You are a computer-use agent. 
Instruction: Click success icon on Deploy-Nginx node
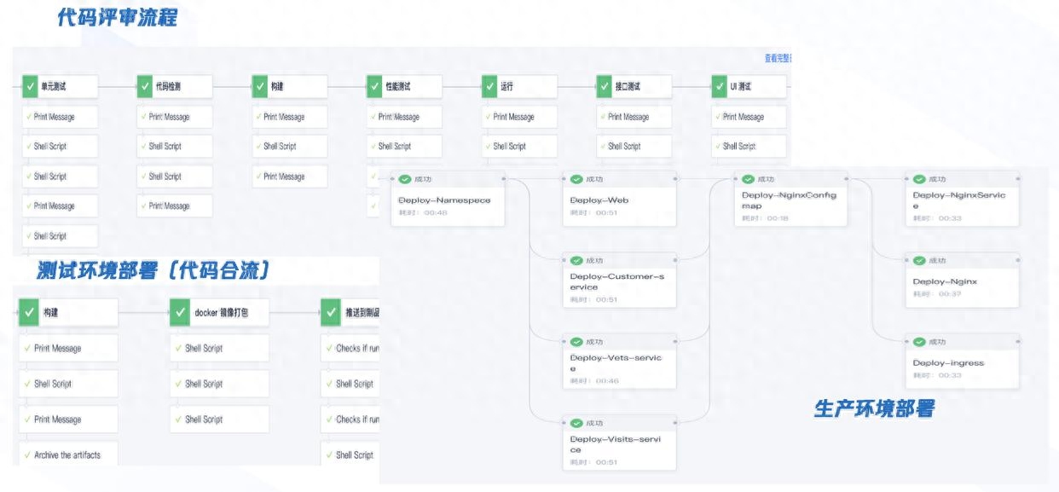coord(920,260)
